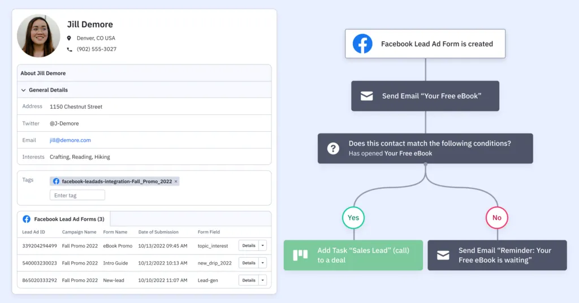Click the phone number (902) 555-3027
This screenshot has height=303, width=579.
click(96, 49)
